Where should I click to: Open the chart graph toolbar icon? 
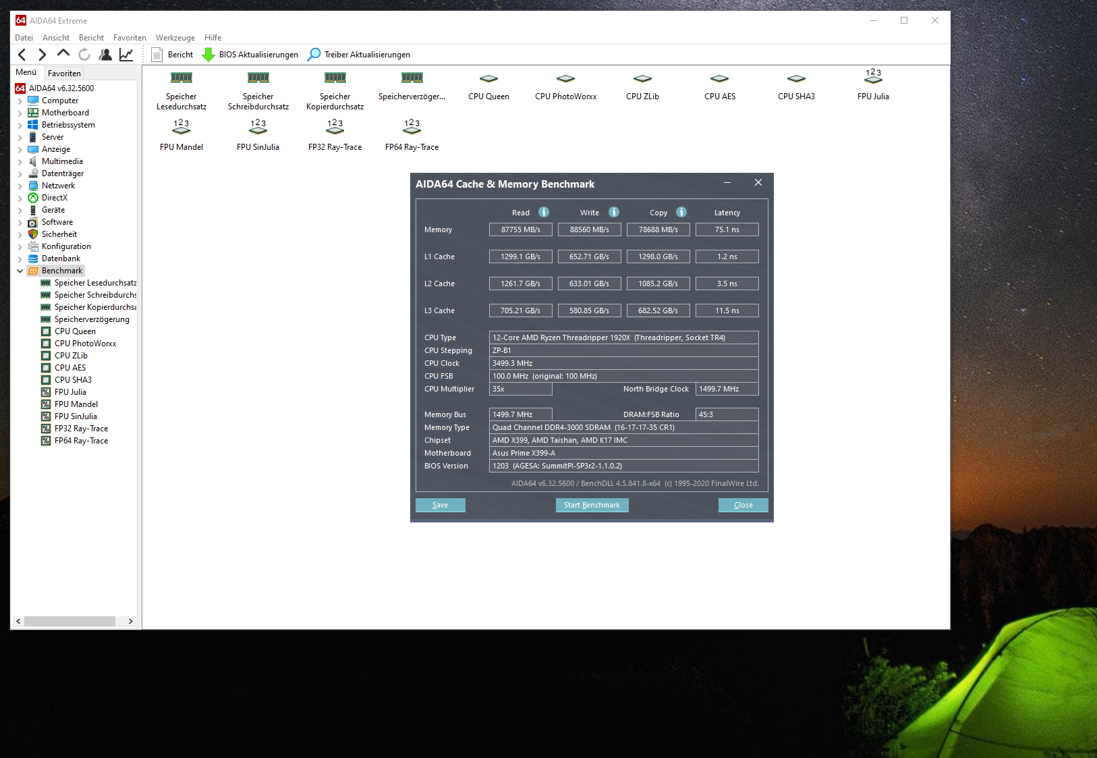126,55
